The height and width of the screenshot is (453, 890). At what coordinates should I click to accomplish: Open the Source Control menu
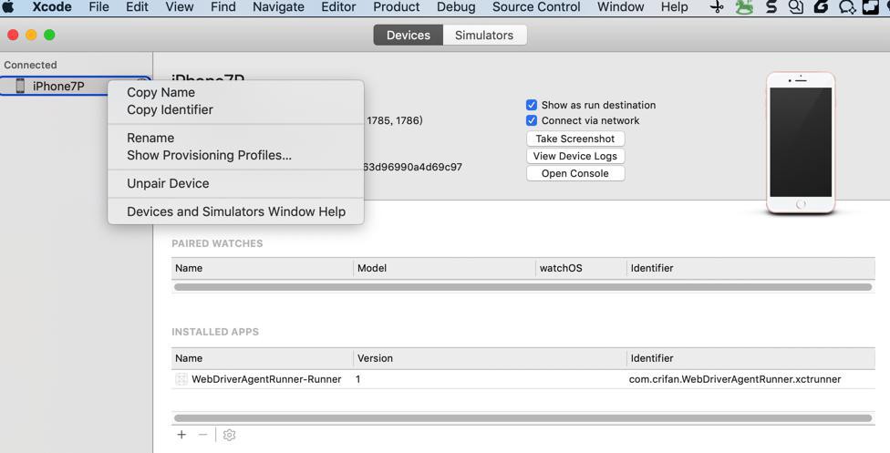click(x=536, y=6)
